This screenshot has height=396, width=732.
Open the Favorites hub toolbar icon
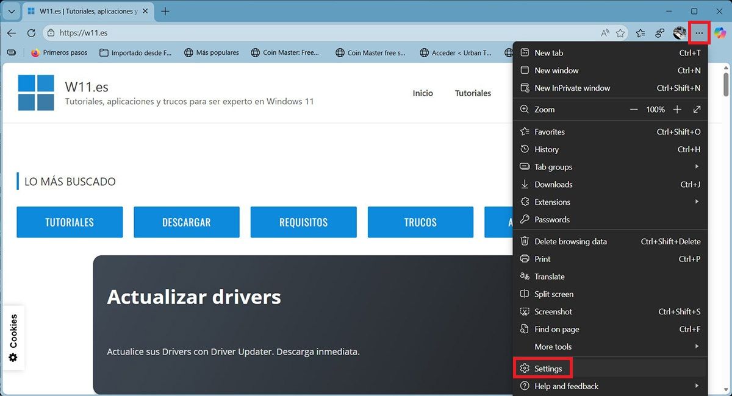click(x=640, y=33)
